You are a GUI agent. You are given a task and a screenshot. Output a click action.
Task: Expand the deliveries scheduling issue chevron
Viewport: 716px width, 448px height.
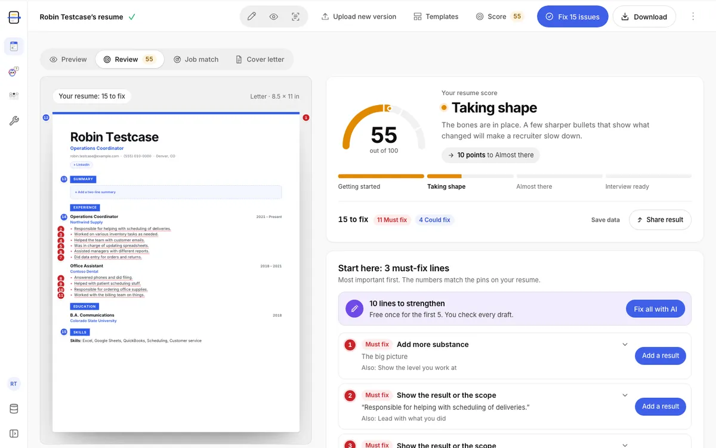pyautogui.click(x=625, y=395)
